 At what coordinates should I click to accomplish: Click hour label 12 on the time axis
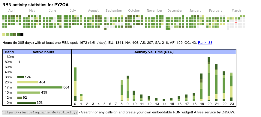tap(150, 104)
